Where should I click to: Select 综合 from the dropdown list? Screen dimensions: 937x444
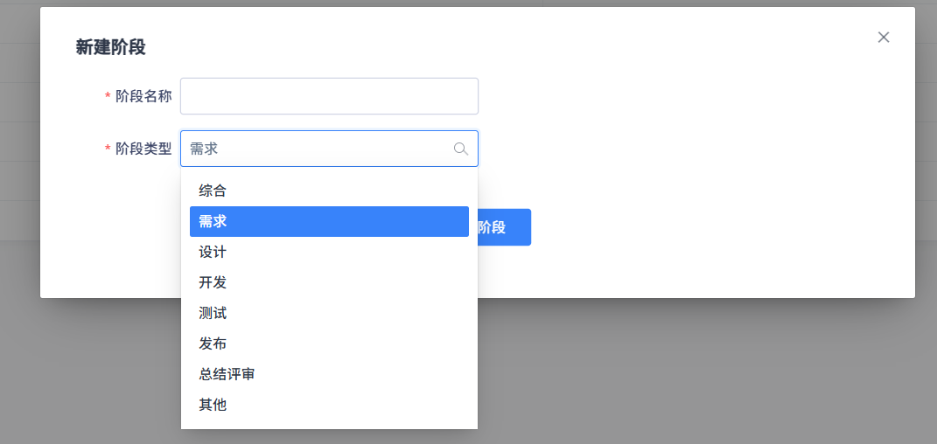pyautogui.click(x=213, y=191)
